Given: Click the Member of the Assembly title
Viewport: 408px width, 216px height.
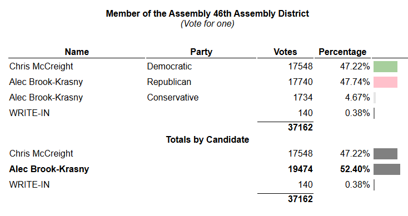Looking at the screenshot, I should 207,13.
